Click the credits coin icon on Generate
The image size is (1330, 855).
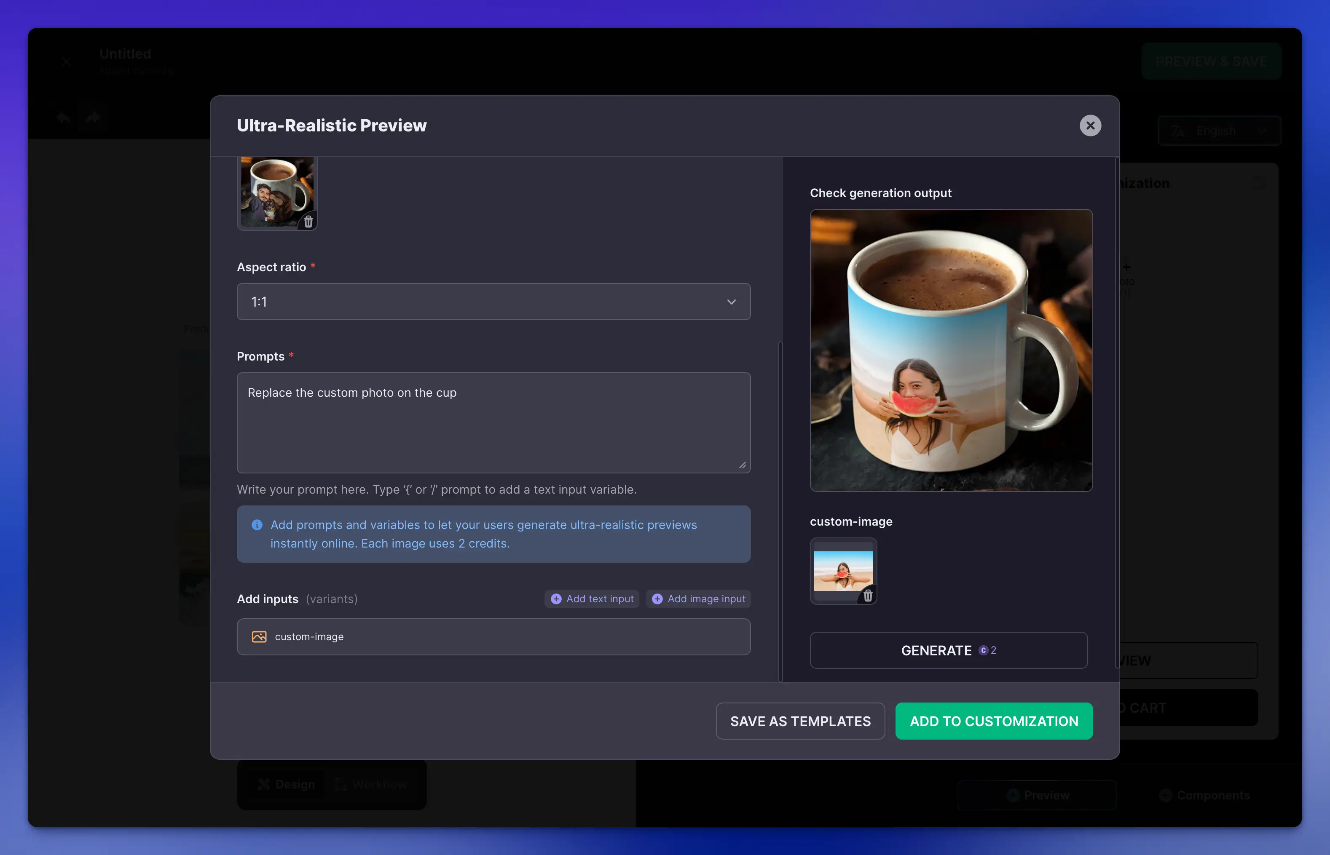pos(983,650)
